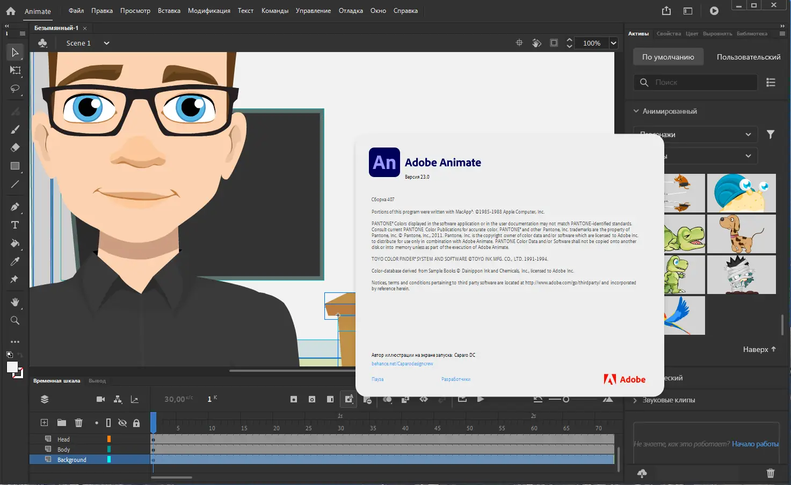
Task: Choose the Text tool
Action: pyautogui.click(x=15, y=225)
